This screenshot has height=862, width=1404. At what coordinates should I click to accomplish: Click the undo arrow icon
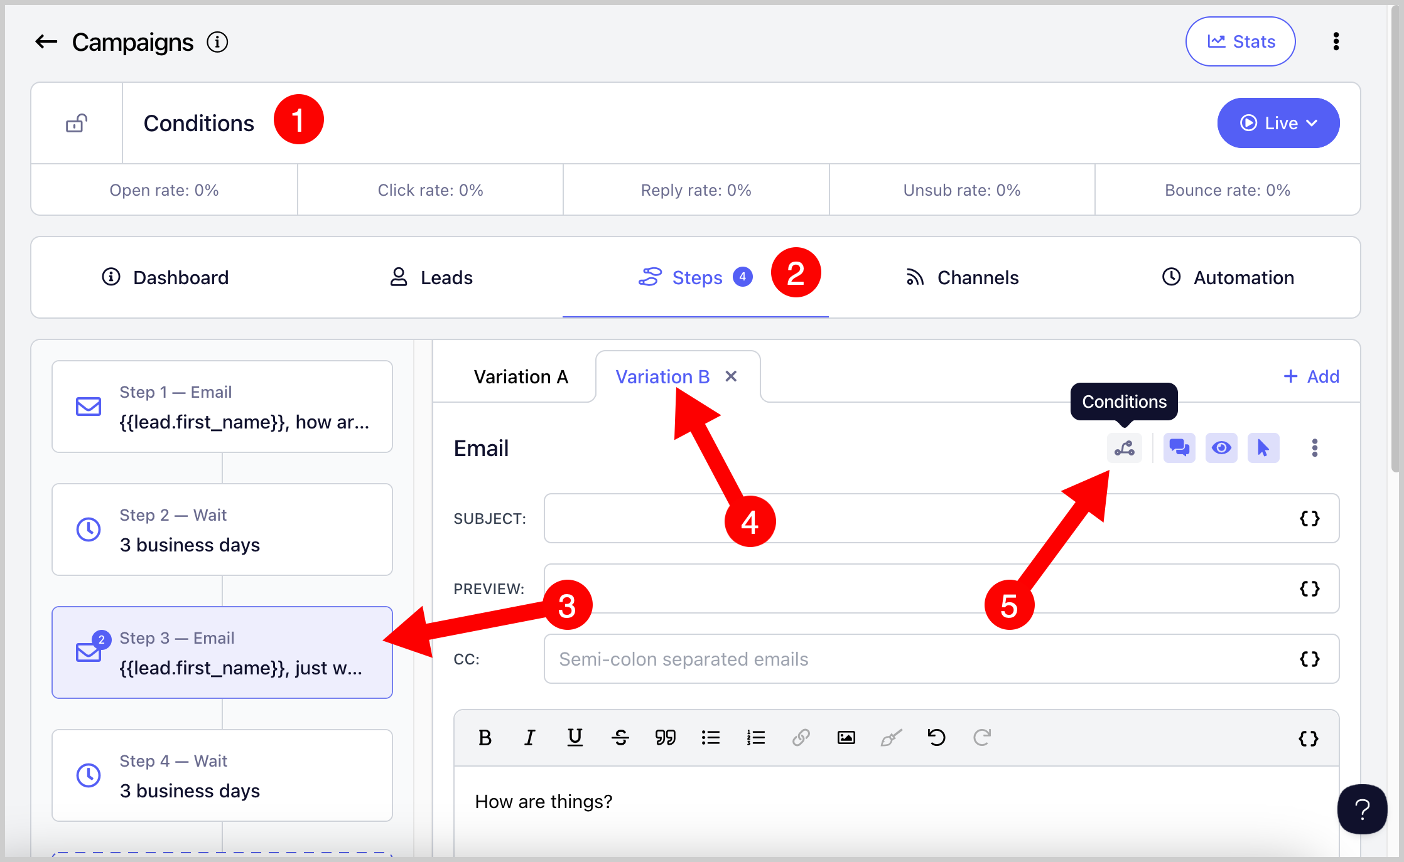click(x=936, y=738)
